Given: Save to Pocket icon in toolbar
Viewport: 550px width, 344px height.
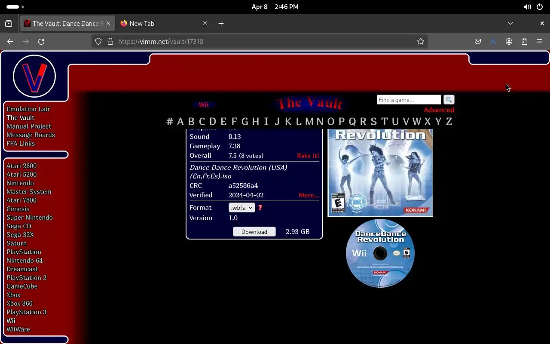Looking at the screenshot, I should [478, 41].
